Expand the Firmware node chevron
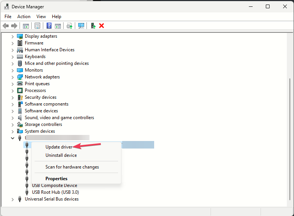 point(12,43)
